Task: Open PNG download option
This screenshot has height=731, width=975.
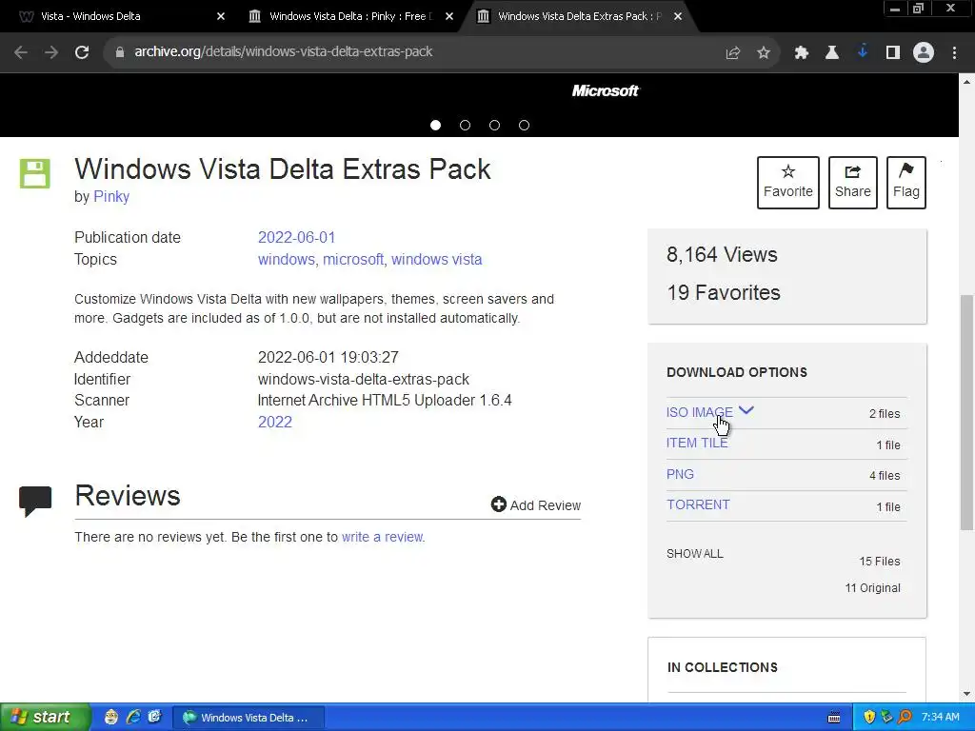Action: pos(680,474)
